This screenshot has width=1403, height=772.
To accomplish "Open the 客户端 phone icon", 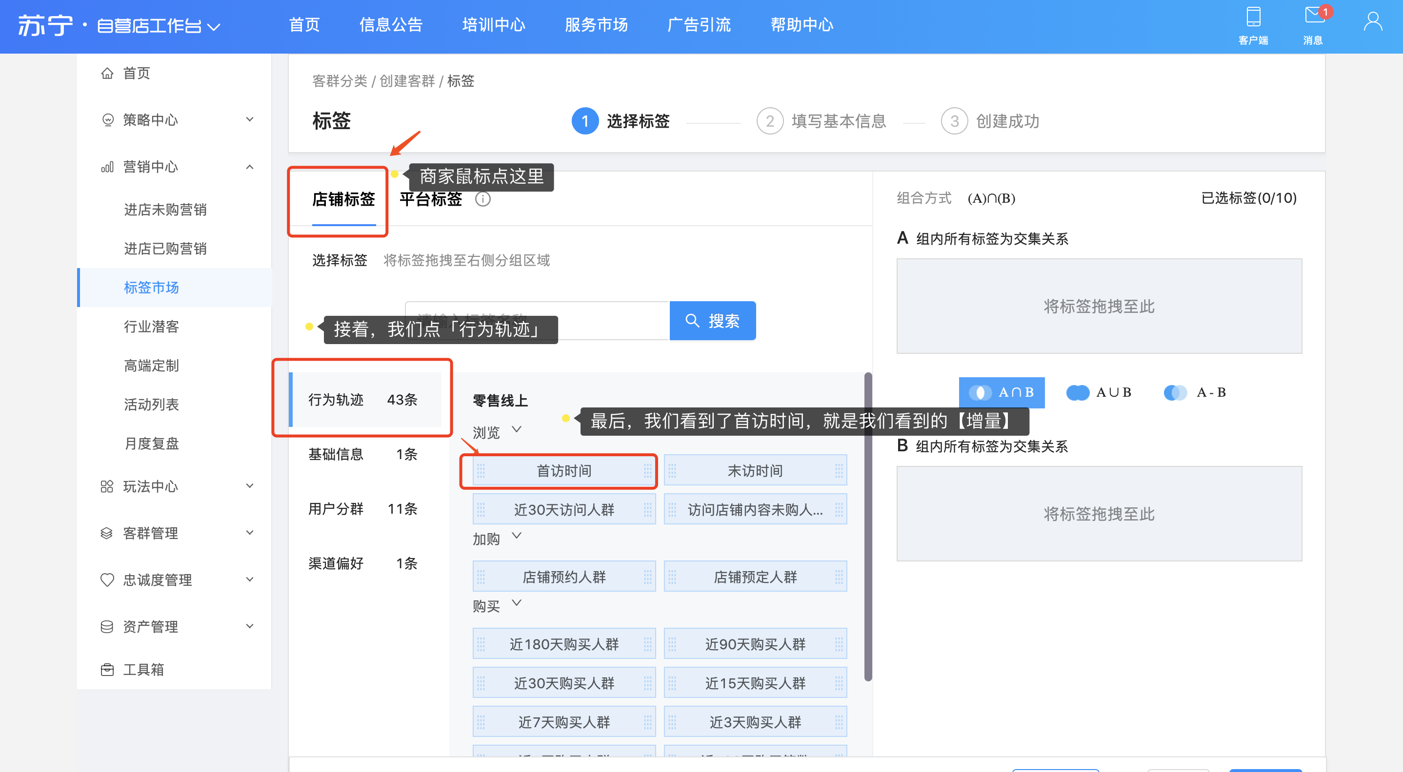I will tap(1253, 17).
